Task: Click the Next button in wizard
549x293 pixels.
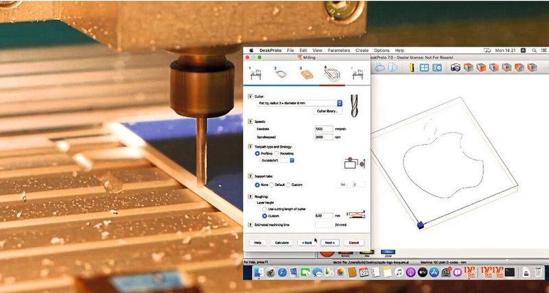Action: click(330, 243)
